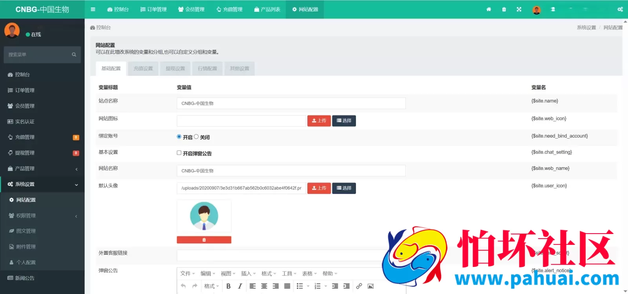Select the 开启 radio for 绑定账号
This screenshot has width=628, height=294.
tap(179, 137)
